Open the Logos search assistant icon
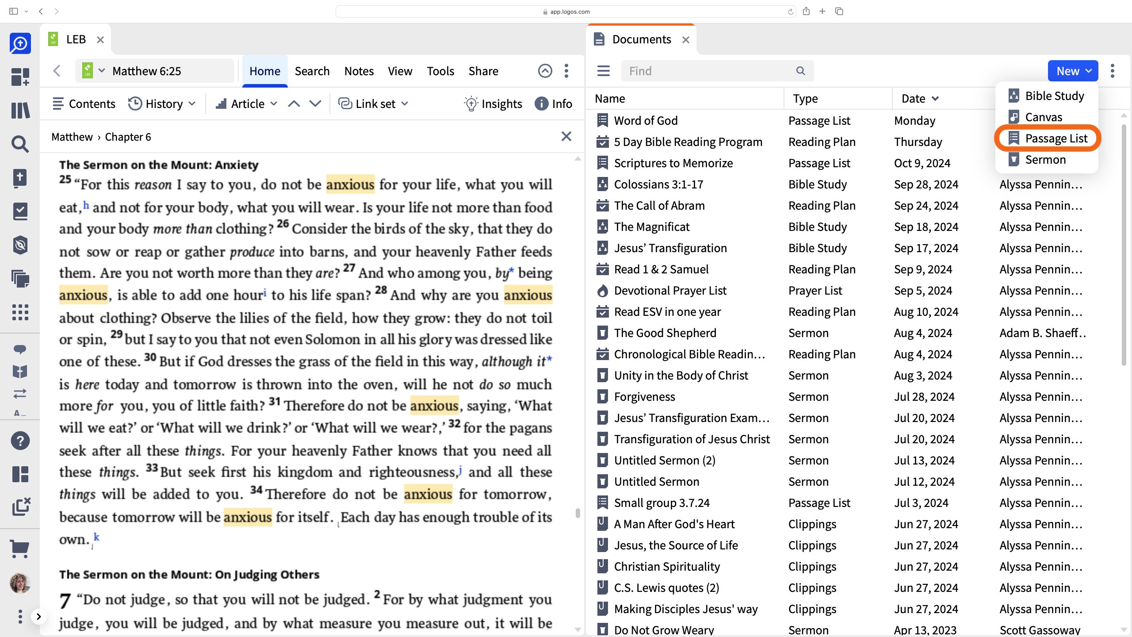1132x637 pixels. [20, 43]
